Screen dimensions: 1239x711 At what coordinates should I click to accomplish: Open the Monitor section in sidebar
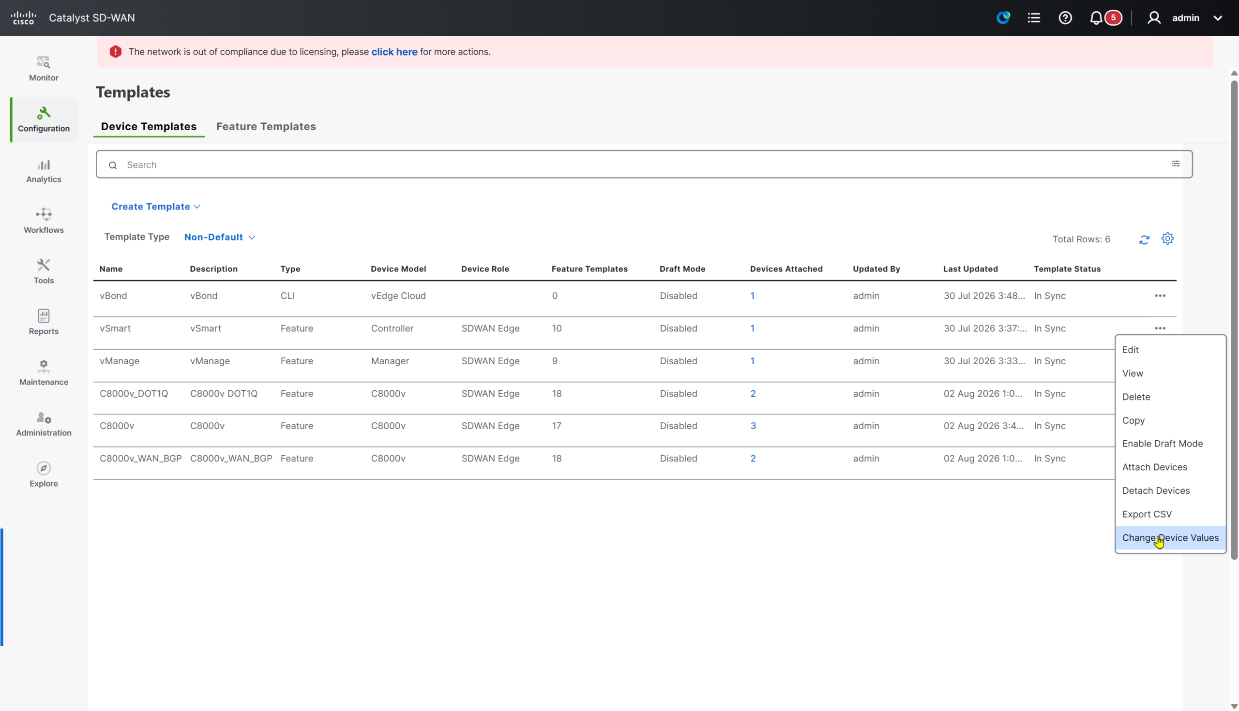point(44,69)
